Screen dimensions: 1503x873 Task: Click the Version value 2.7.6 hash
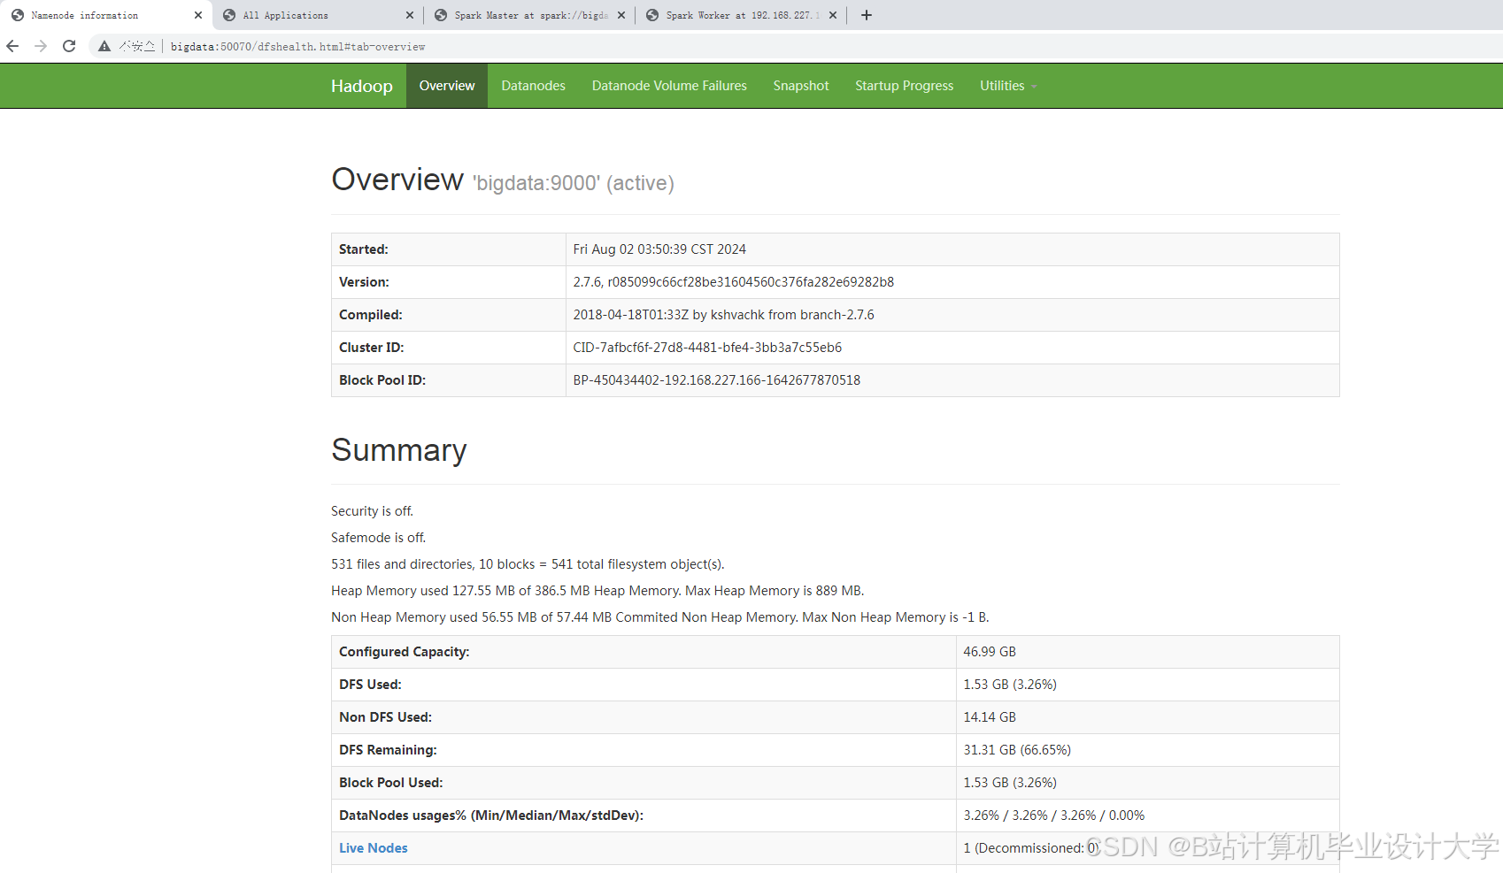pos(734,282)
